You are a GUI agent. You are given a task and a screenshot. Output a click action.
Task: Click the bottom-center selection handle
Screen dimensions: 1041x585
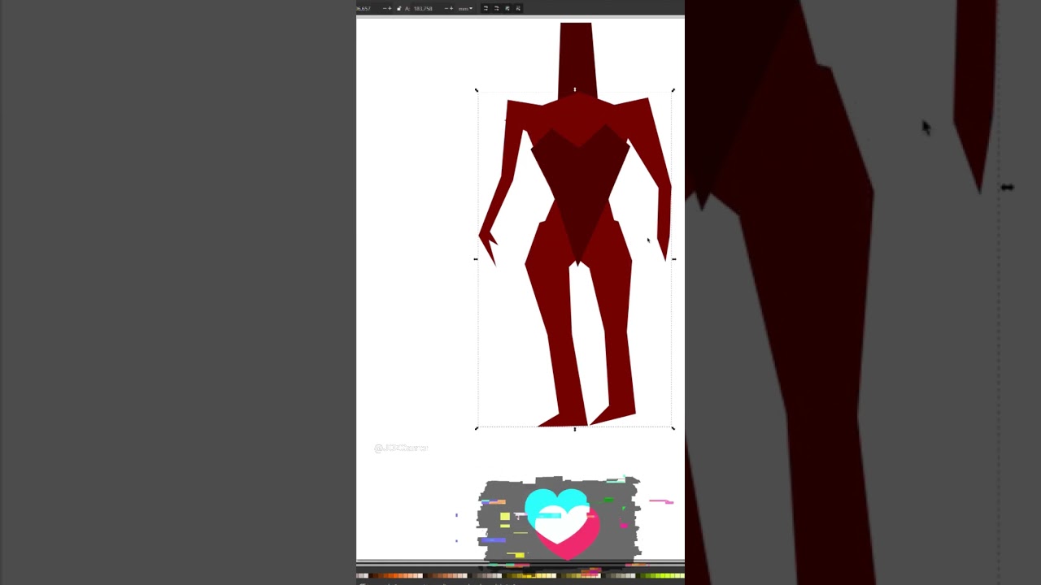pyautogui.click(x=575, y=428)
